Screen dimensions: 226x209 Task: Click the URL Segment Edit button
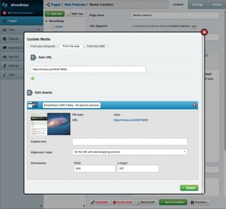click(194, 26)
